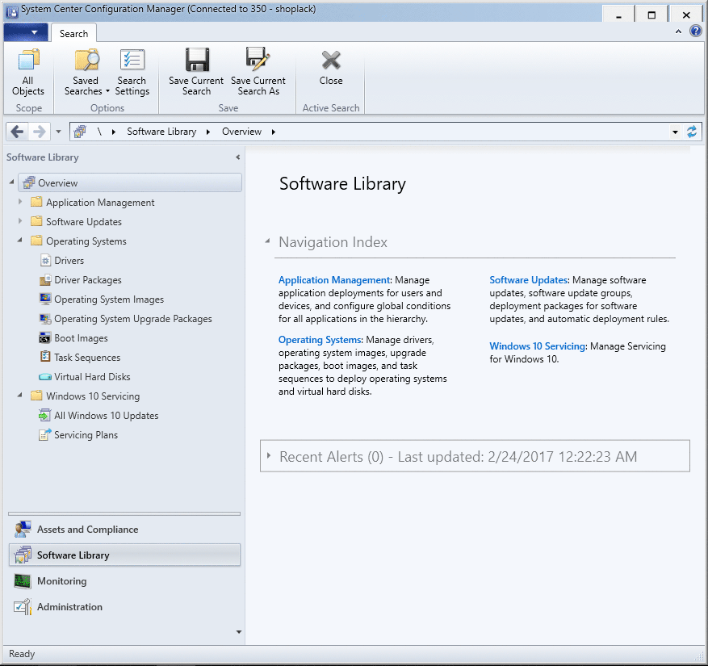Open Search Settings
This screenshot has height=666, width=708.
132,72
